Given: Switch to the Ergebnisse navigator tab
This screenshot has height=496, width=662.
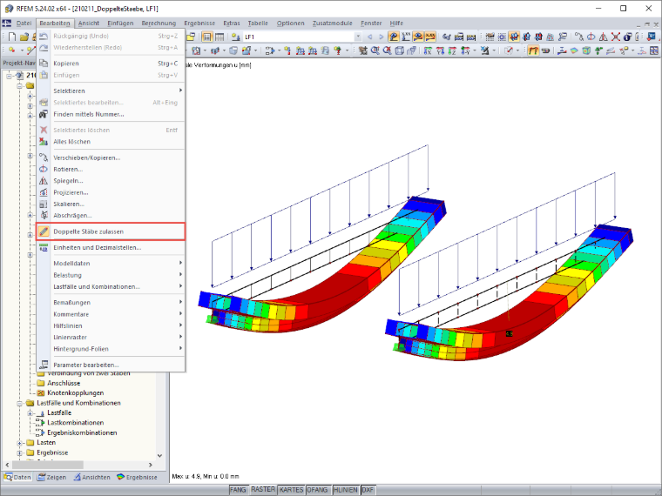Looking at the screenshot, I should 137,477.
